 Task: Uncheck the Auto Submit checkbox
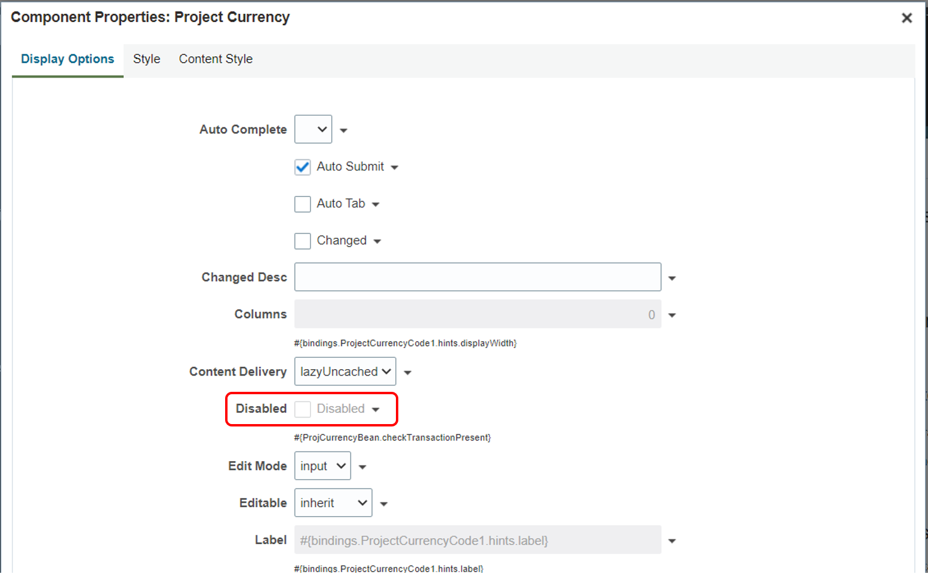click(x=303, y=167)
